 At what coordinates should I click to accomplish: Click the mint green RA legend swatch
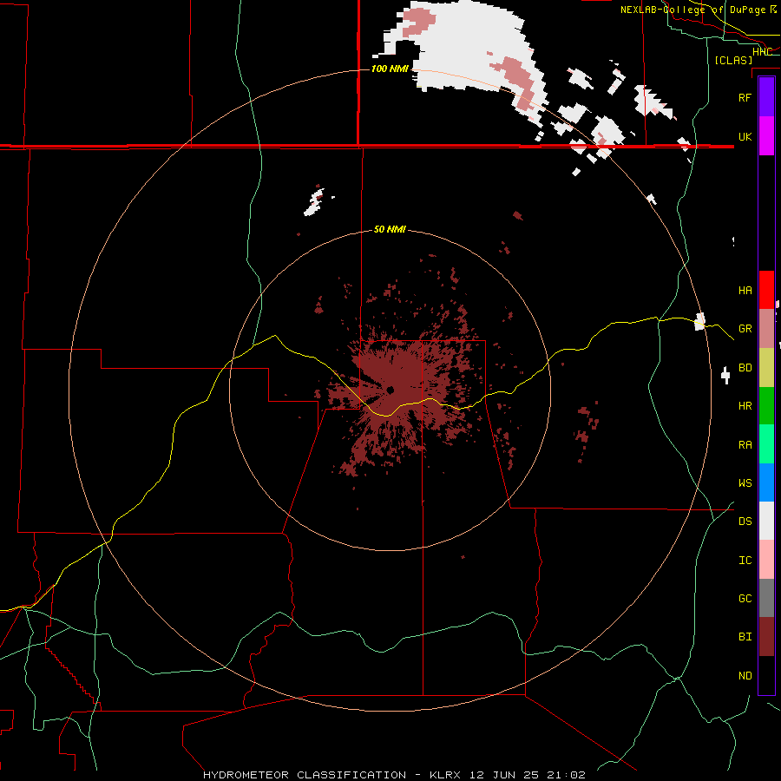click(766, 444)
